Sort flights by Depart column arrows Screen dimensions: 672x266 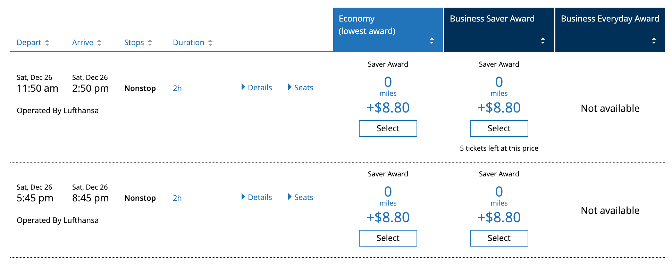click(x=47, y=43)
